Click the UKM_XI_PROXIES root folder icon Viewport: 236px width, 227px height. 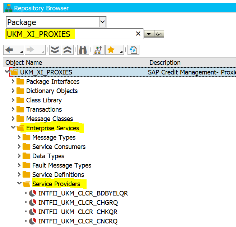coord(14,72)
